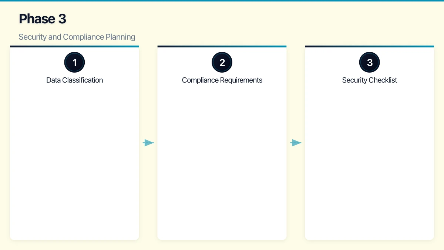The height and width of the screenshot is (250, 444).
Task: Select the Security Checklist step indicator
Action: click(x=369, y=62)
